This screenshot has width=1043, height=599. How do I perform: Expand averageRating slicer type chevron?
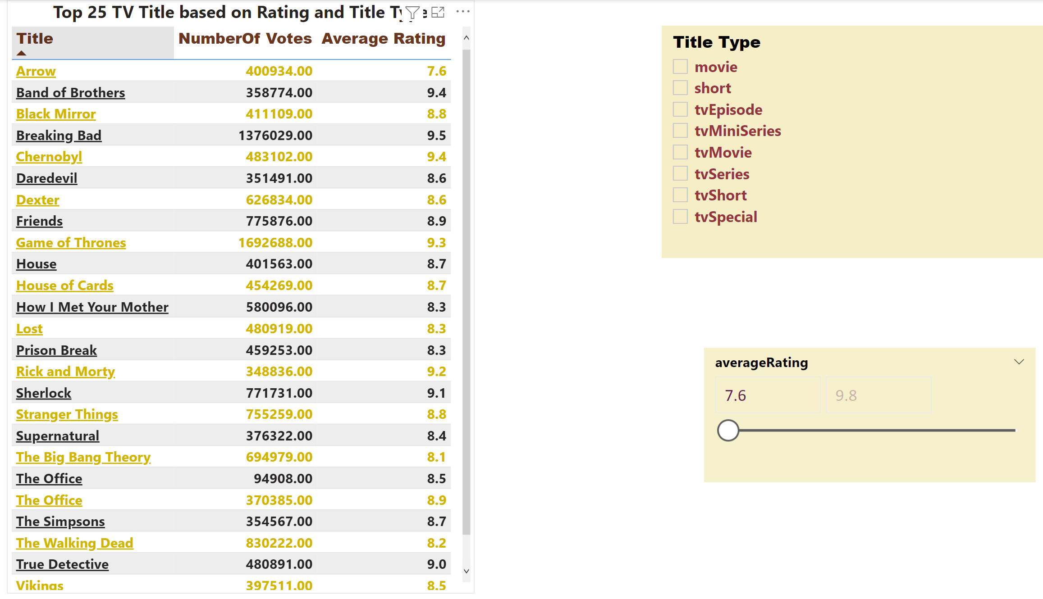(1019, 362)
